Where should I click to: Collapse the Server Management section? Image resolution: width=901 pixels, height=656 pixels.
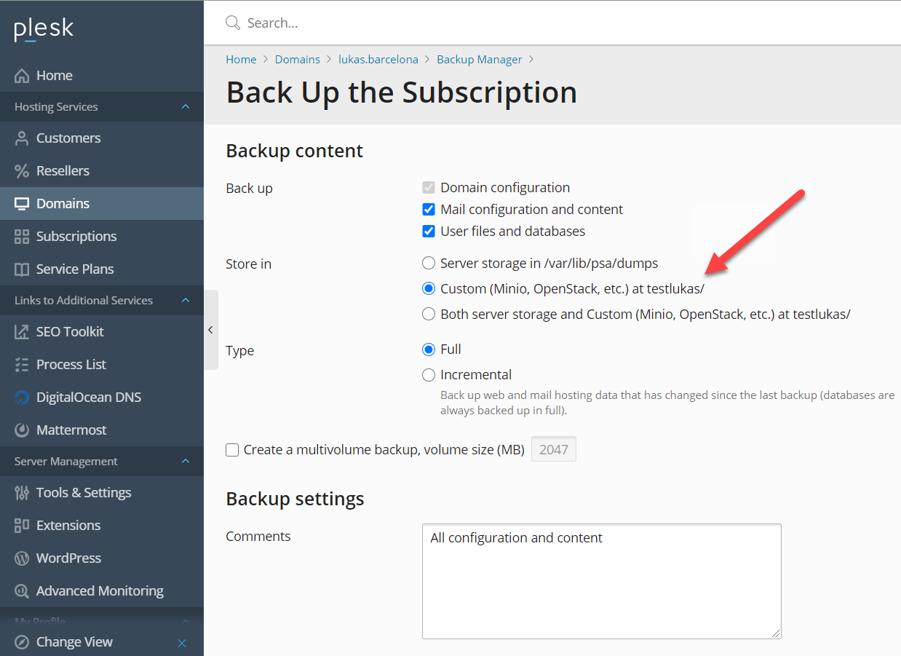pos(185,462)
